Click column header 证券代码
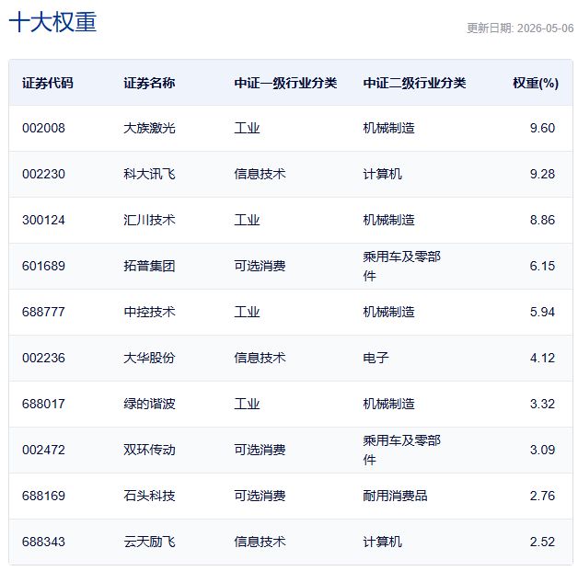578x571 pixels. [48, 83]
